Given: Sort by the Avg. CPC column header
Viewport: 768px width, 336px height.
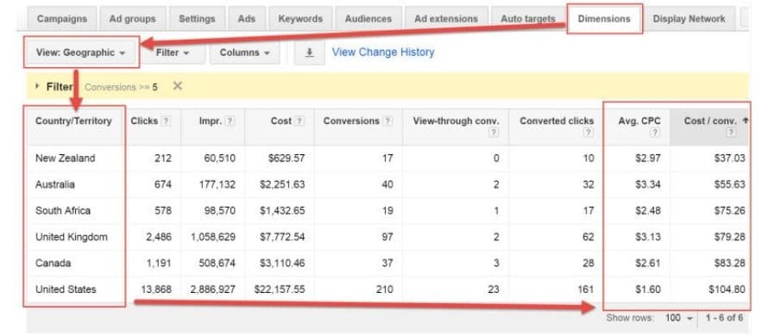Looking at the screenshot, I should pos(639,121).
